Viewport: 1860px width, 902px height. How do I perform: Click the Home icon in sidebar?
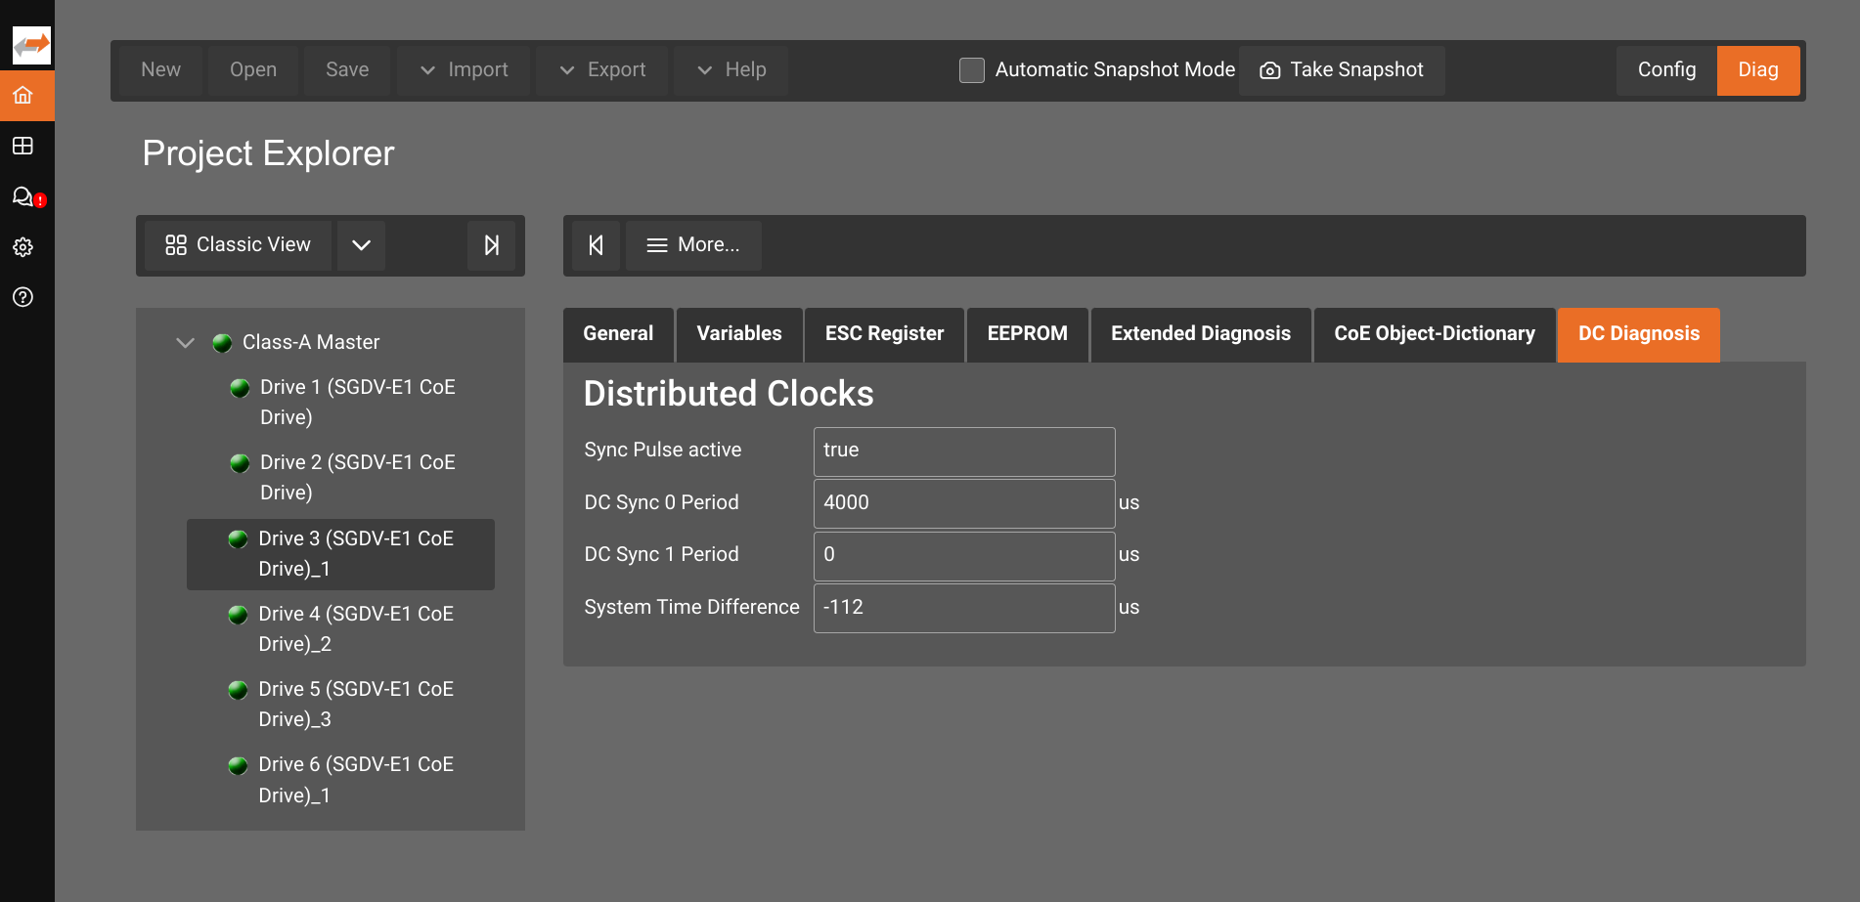(x=23, y=96)
